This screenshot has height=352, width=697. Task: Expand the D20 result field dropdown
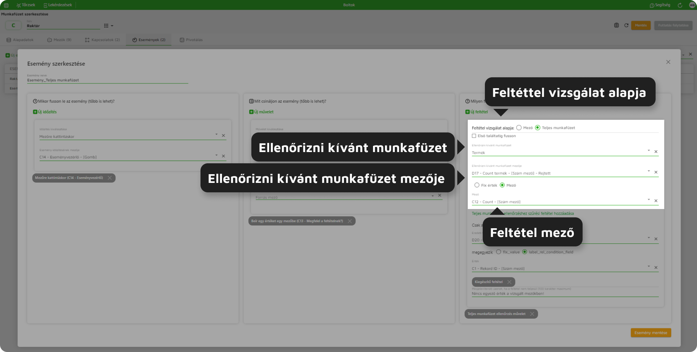(649, 238)
